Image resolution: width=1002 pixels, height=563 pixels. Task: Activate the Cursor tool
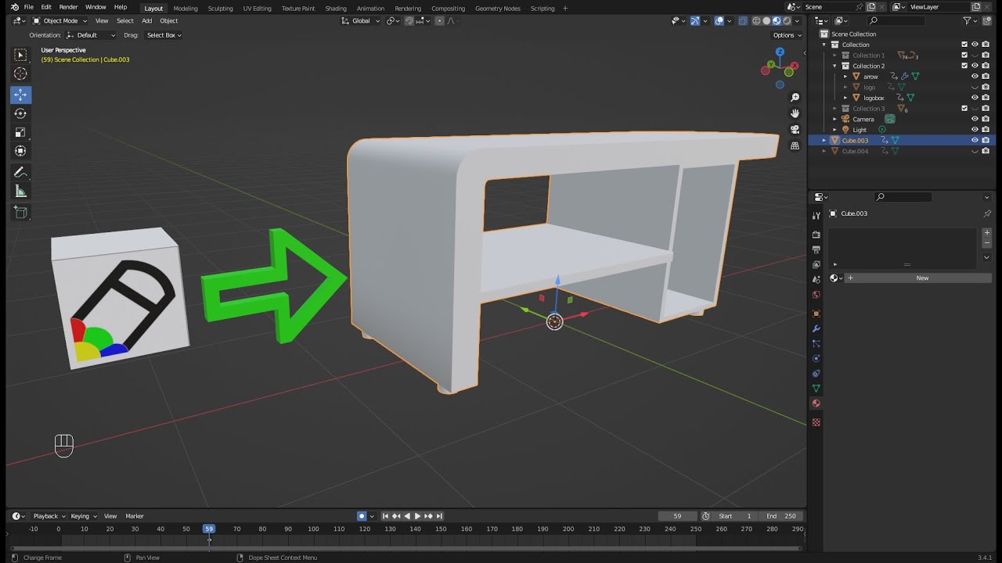[x=20, y=74]
